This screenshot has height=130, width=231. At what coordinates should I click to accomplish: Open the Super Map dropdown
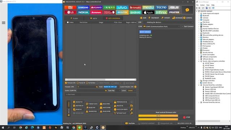pyautogui.click(x=114, y=91)
